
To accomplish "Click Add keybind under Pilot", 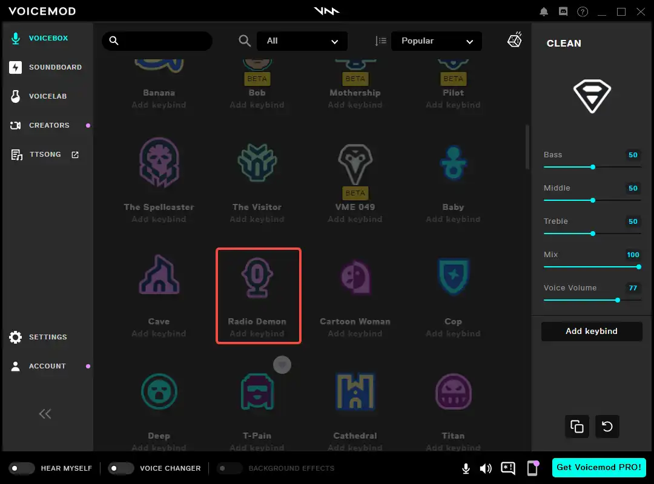I will click(x=454, y=105).
